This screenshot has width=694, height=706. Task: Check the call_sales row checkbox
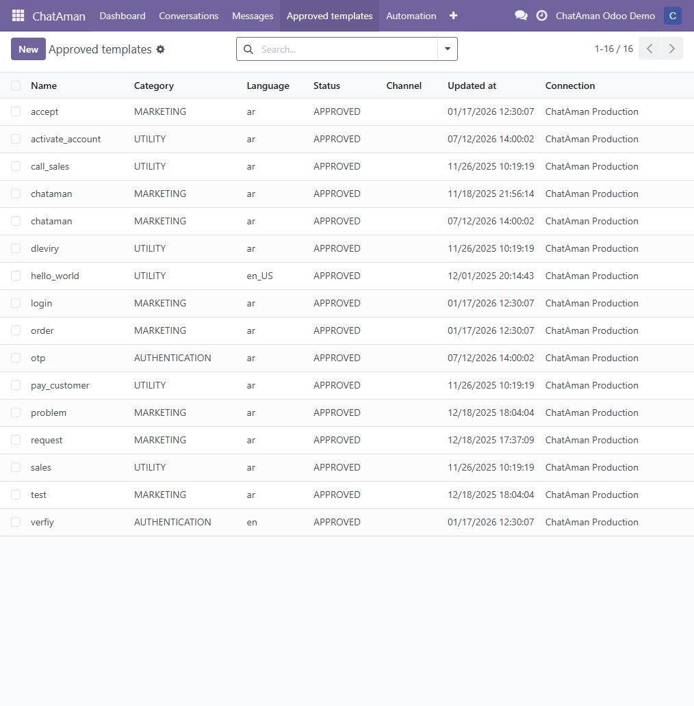(x=16, y=167)
